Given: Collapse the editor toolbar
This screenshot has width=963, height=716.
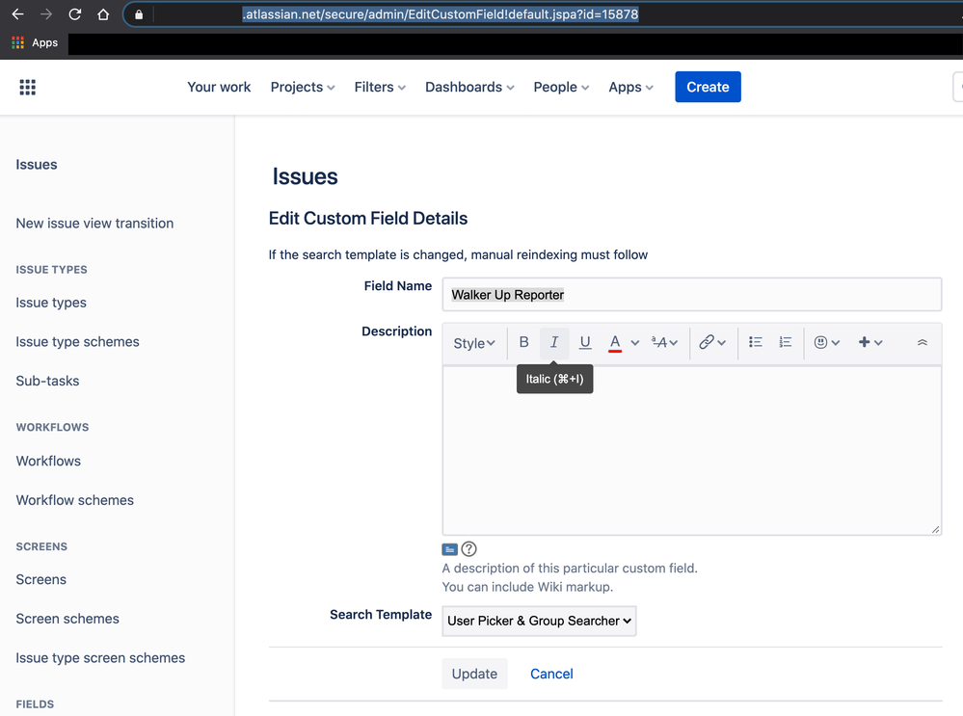Looking at the screenshot, I should 922,342.
